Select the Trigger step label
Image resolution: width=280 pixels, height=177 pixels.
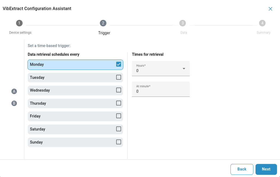104,33
